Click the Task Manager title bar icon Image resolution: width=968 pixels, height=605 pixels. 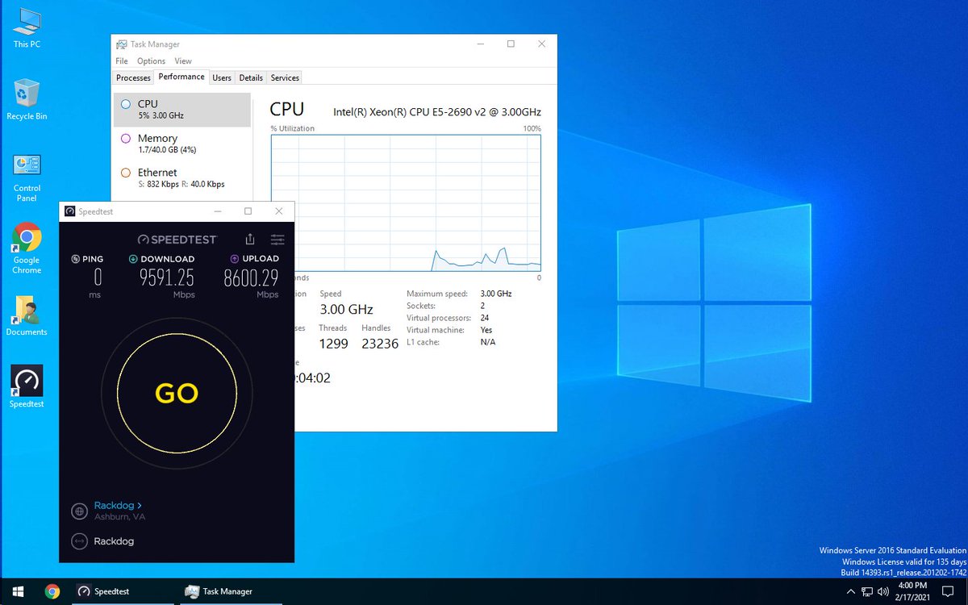click(x=121, y=44)
